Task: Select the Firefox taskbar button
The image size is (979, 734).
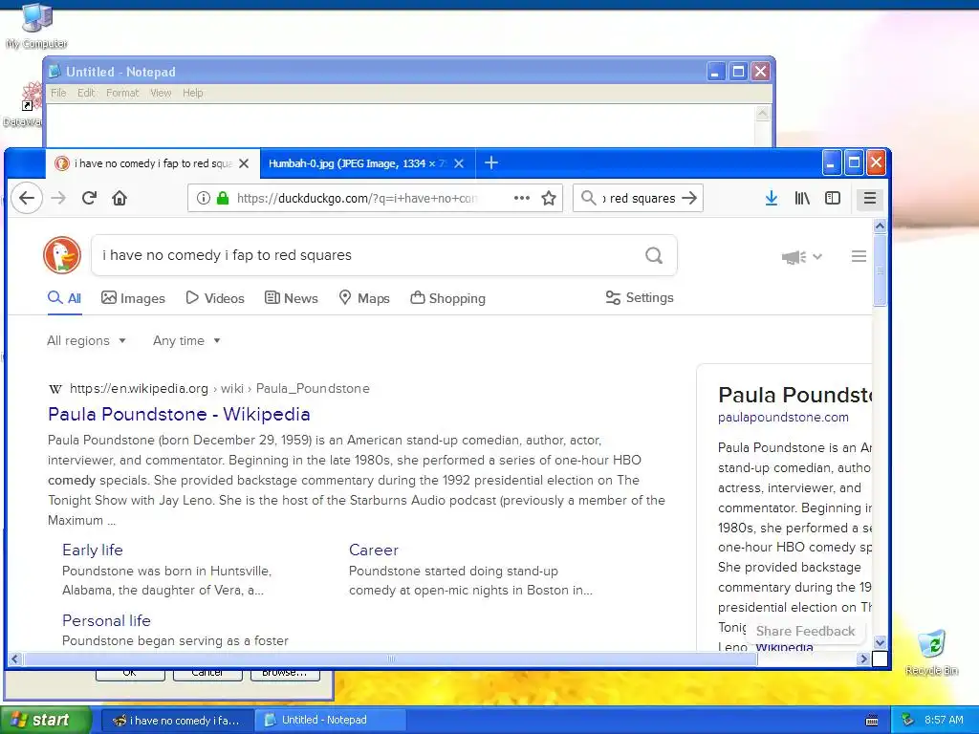Action: pos(177,720)
